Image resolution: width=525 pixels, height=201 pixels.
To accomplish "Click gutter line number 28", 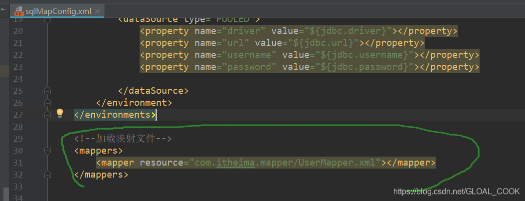I will [x=18, y=127].
